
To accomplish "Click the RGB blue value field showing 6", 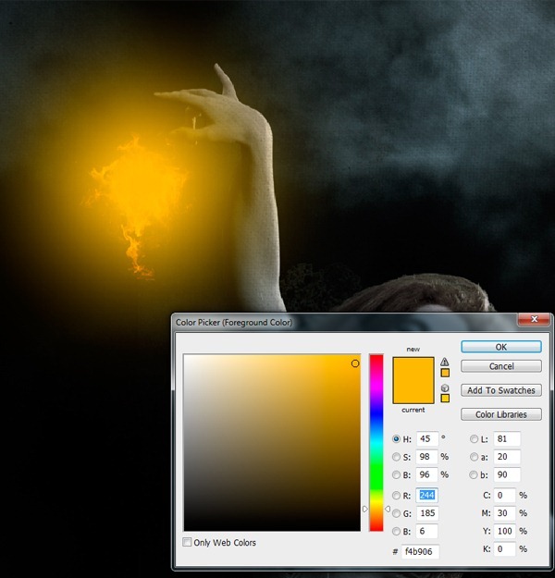I will pos(427,531).
